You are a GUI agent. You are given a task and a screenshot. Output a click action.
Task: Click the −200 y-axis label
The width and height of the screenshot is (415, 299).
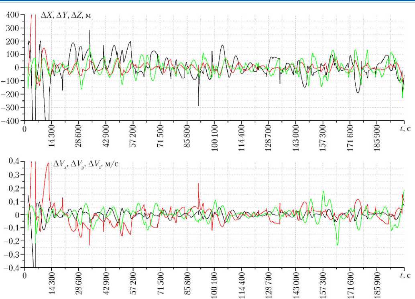coord(10,94)
